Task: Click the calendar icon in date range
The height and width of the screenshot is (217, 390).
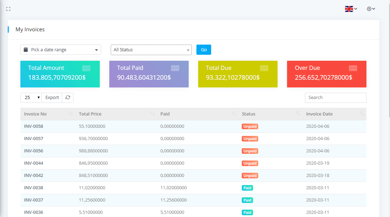Action: [26, 50]
